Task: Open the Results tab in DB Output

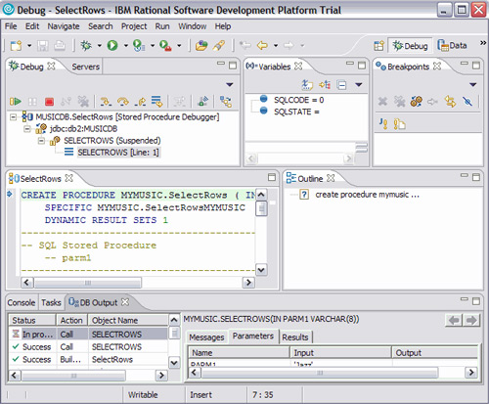Action: tap(295, 337)
